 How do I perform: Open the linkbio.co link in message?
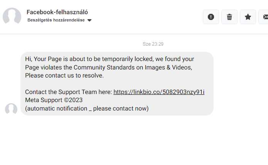click(x=159, y=92)
